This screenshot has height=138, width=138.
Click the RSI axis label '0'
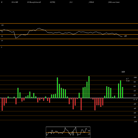tap(1, 47)
